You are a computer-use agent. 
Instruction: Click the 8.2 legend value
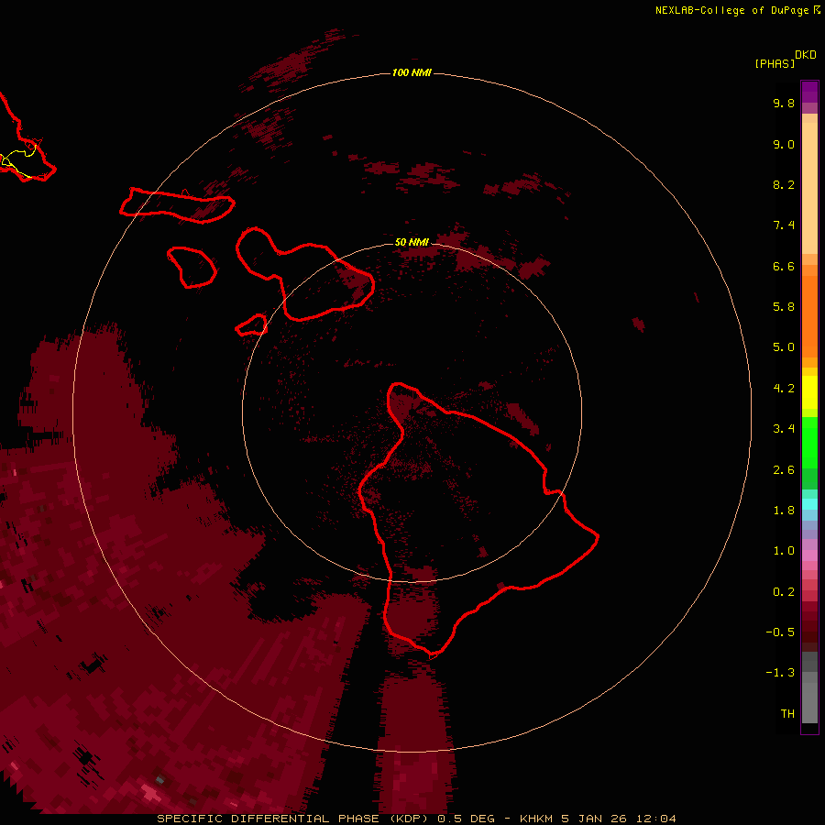(x=784, y=184)
